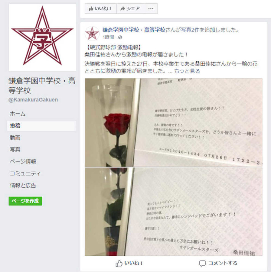Open the bottom telegram photo with signature
271x272 pixels.
point(173,212)
